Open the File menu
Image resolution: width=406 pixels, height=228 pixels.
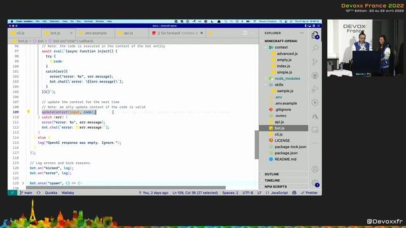[x=37, y=22]
